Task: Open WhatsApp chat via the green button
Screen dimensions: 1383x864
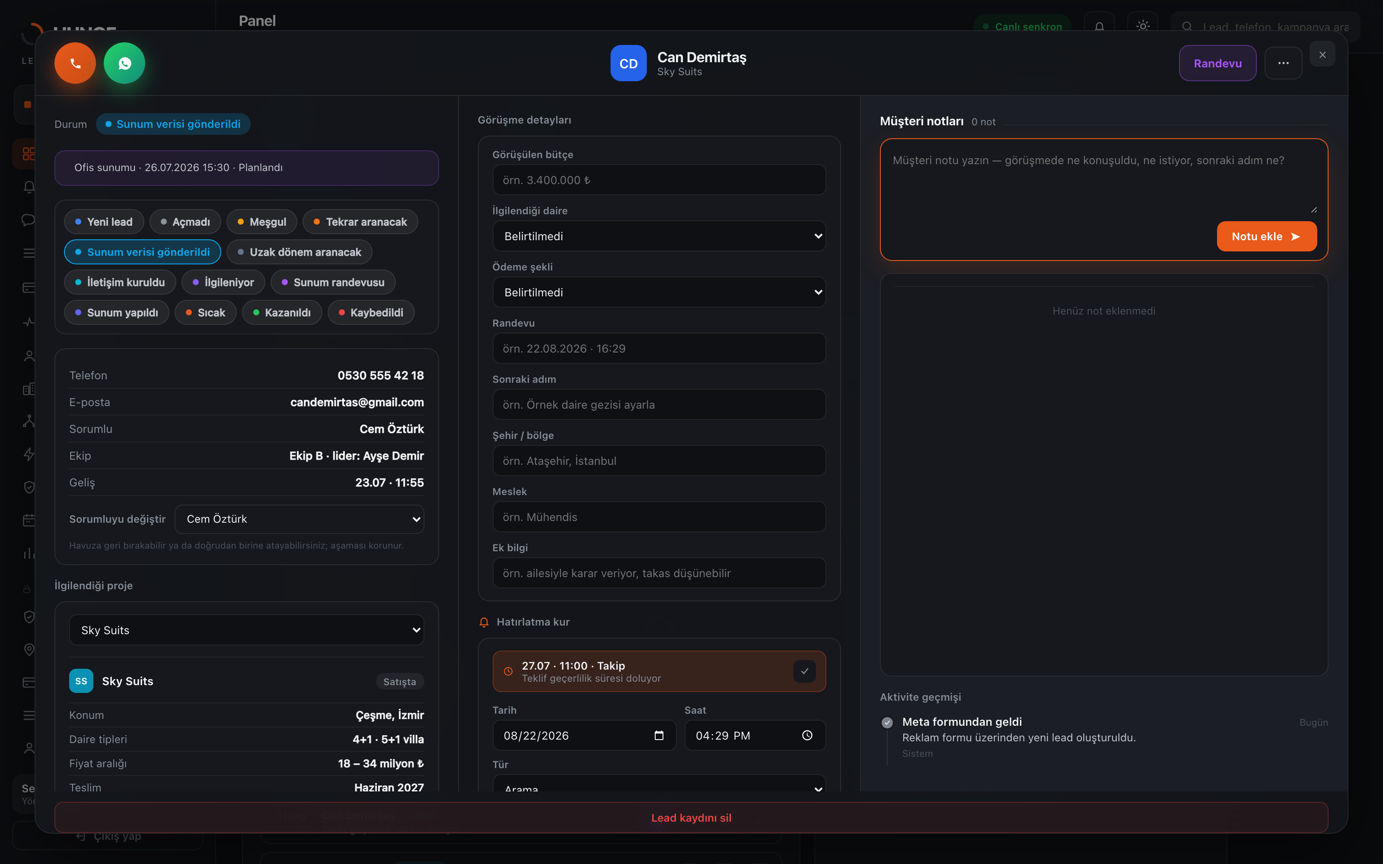Action: [124, 63]
